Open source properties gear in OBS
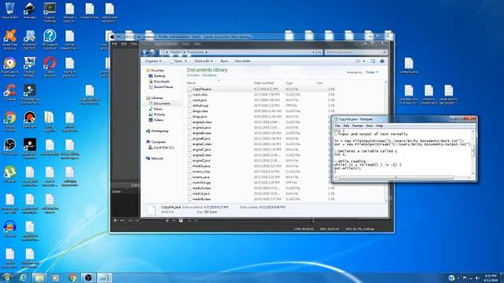Screen dimensions: 504x283 [181, 220]
